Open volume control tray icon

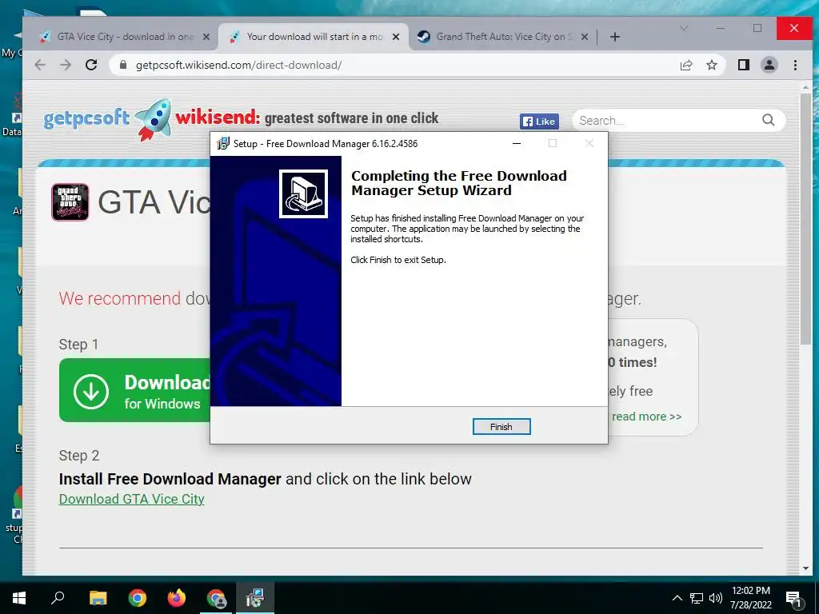click(716, 598)
